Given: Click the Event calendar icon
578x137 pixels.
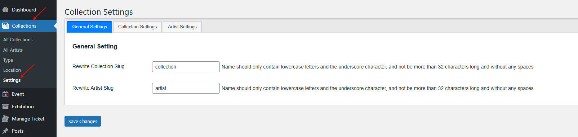Looking at the screenshot, I should pyautogui.click(x=5, y=94).
